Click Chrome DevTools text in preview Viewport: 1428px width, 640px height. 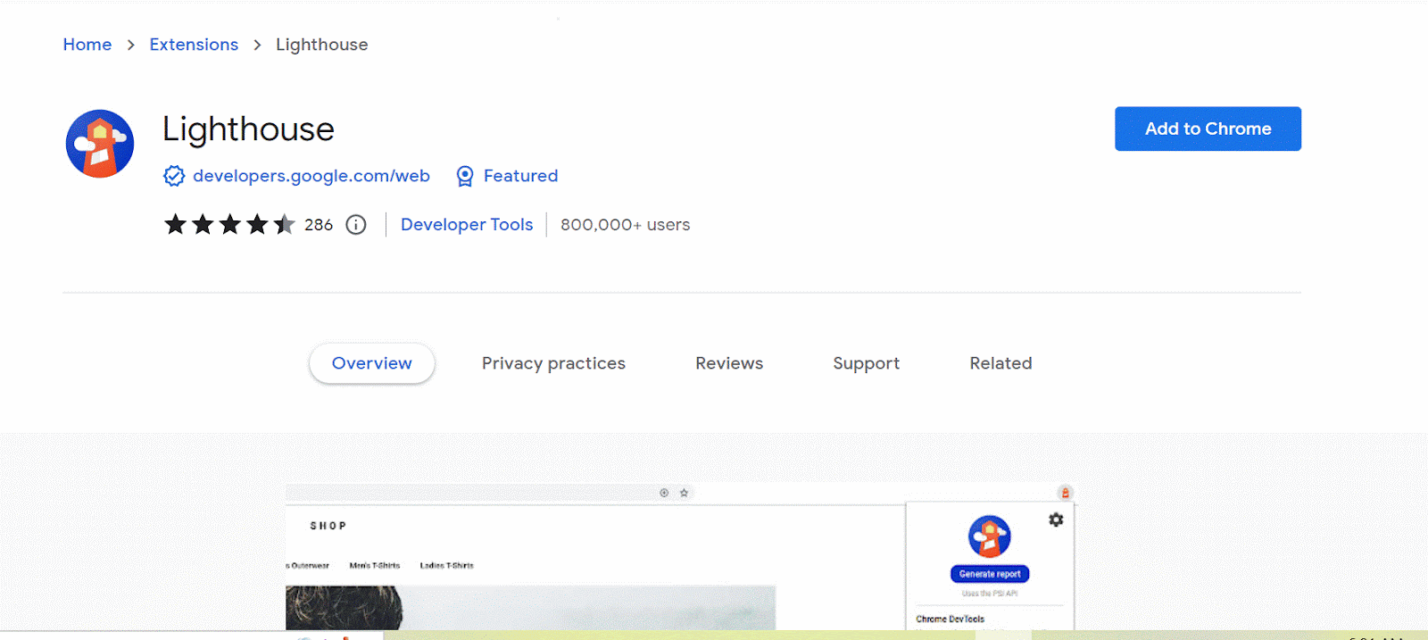(951, 619)
